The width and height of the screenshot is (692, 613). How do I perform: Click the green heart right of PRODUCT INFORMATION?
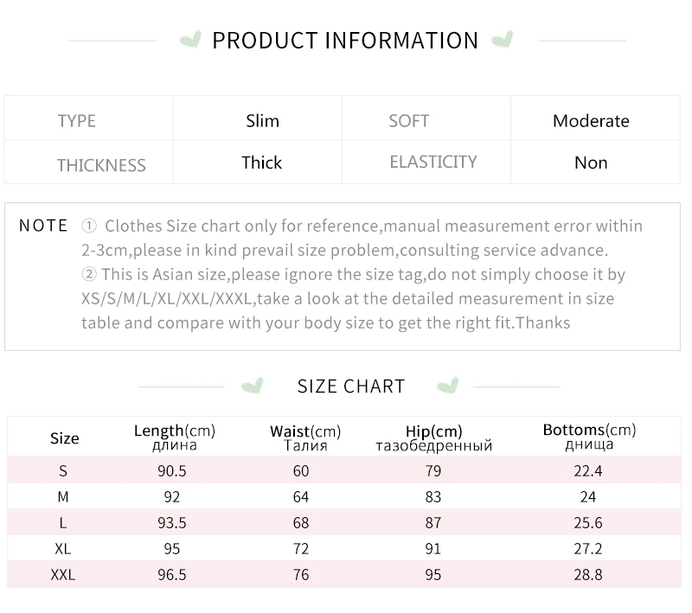(x=503, y=39)
